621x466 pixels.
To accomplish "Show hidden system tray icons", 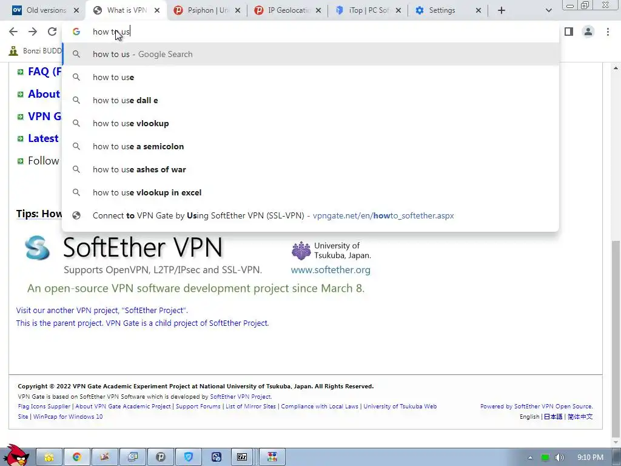I will (530, 458).
